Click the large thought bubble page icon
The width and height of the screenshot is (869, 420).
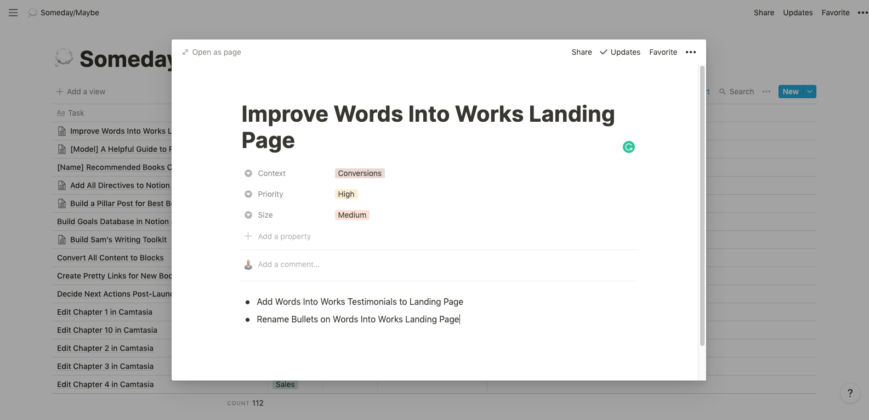(64, 58)
